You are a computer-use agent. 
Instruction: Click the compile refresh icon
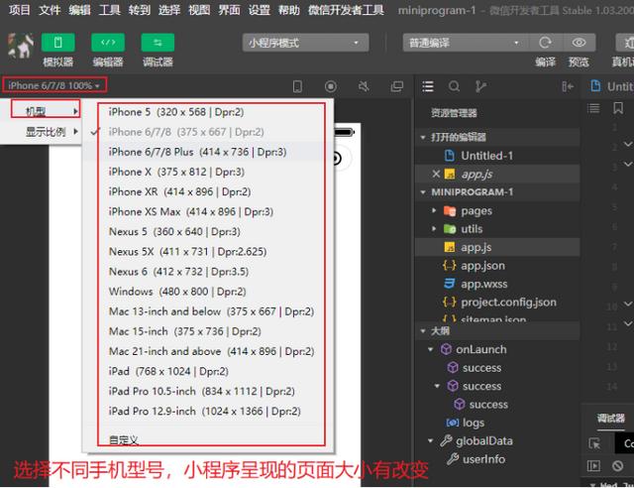(x=545, y=43)
